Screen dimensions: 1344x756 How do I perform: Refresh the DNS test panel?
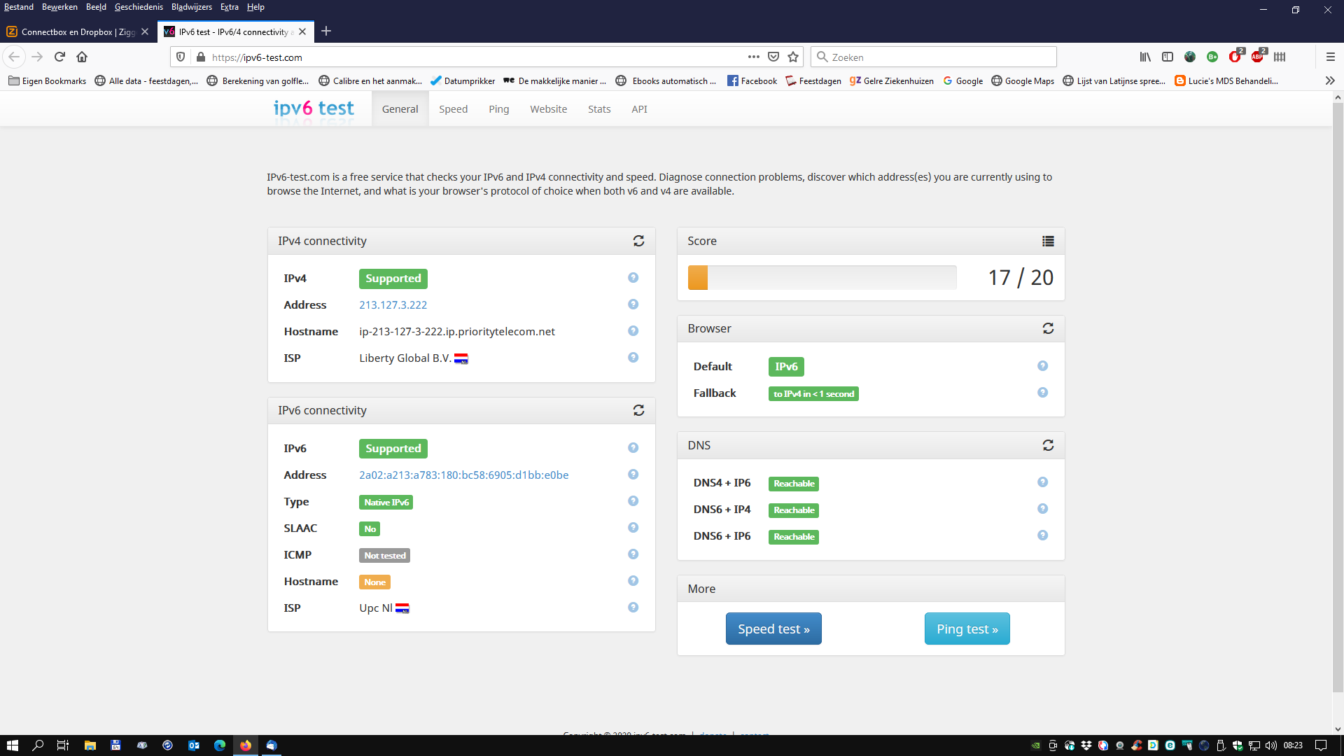(1048, 445)
